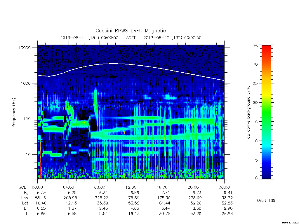Screen dimensions: 299x224
Task: Click the L value 33.75
Action: tap(165, 213)
